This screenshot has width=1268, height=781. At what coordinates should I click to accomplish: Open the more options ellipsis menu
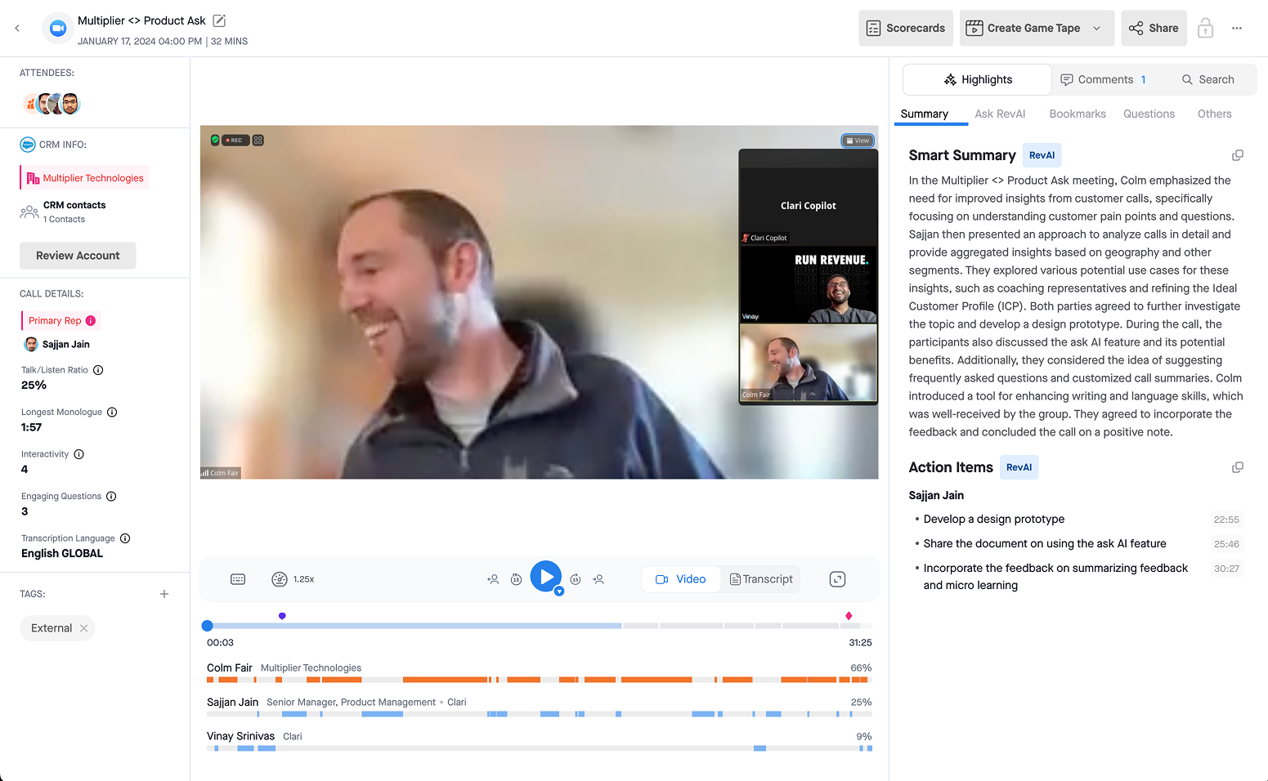(1237, 28)
